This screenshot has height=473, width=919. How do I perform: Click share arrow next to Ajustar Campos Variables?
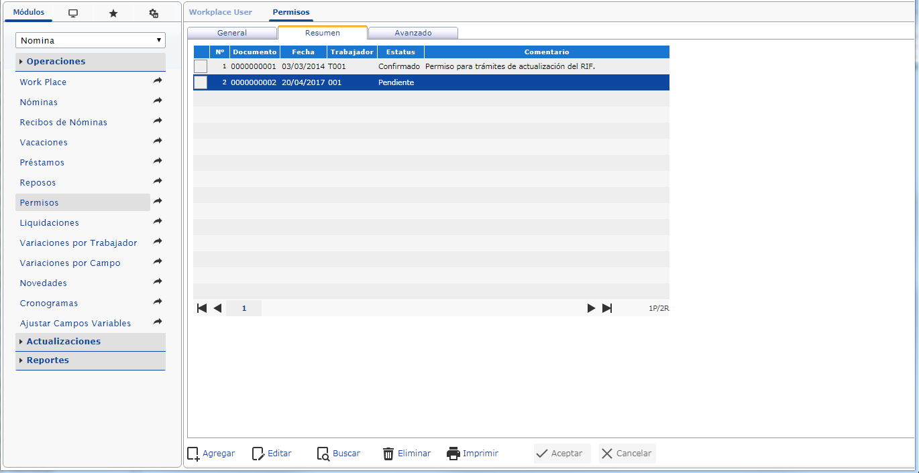pos(158,322)
